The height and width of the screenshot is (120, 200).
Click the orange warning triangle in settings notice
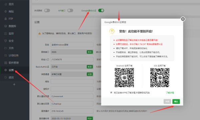[40, 33]
